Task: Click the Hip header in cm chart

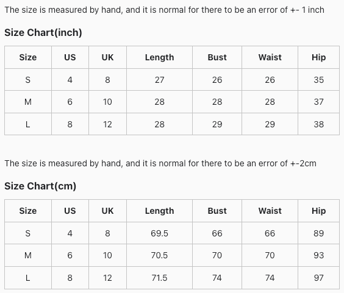Action: [319, 211]
